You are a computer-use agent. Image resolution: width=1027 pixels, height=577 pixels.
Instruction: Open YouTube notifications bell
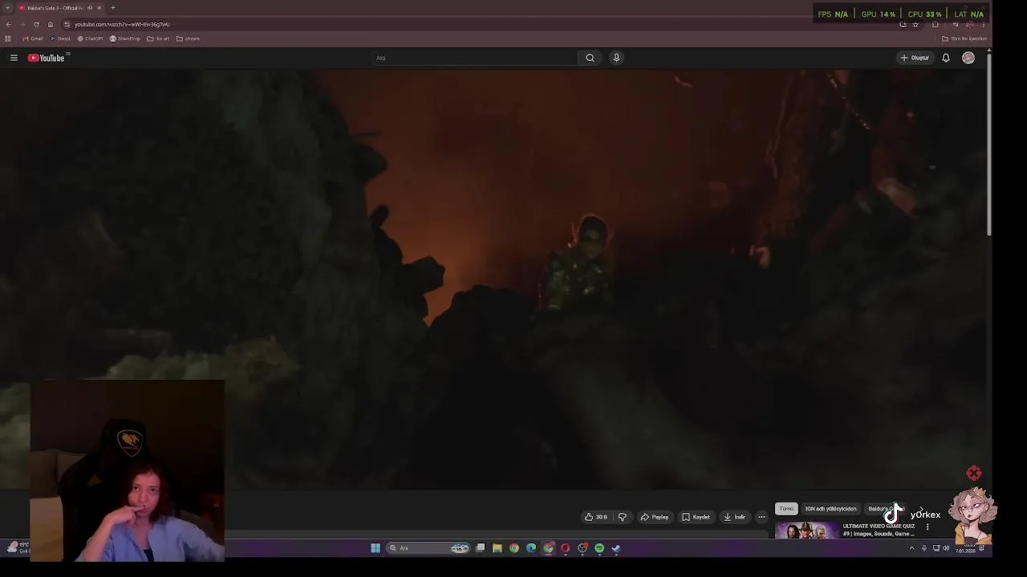[x=946, y=58]
